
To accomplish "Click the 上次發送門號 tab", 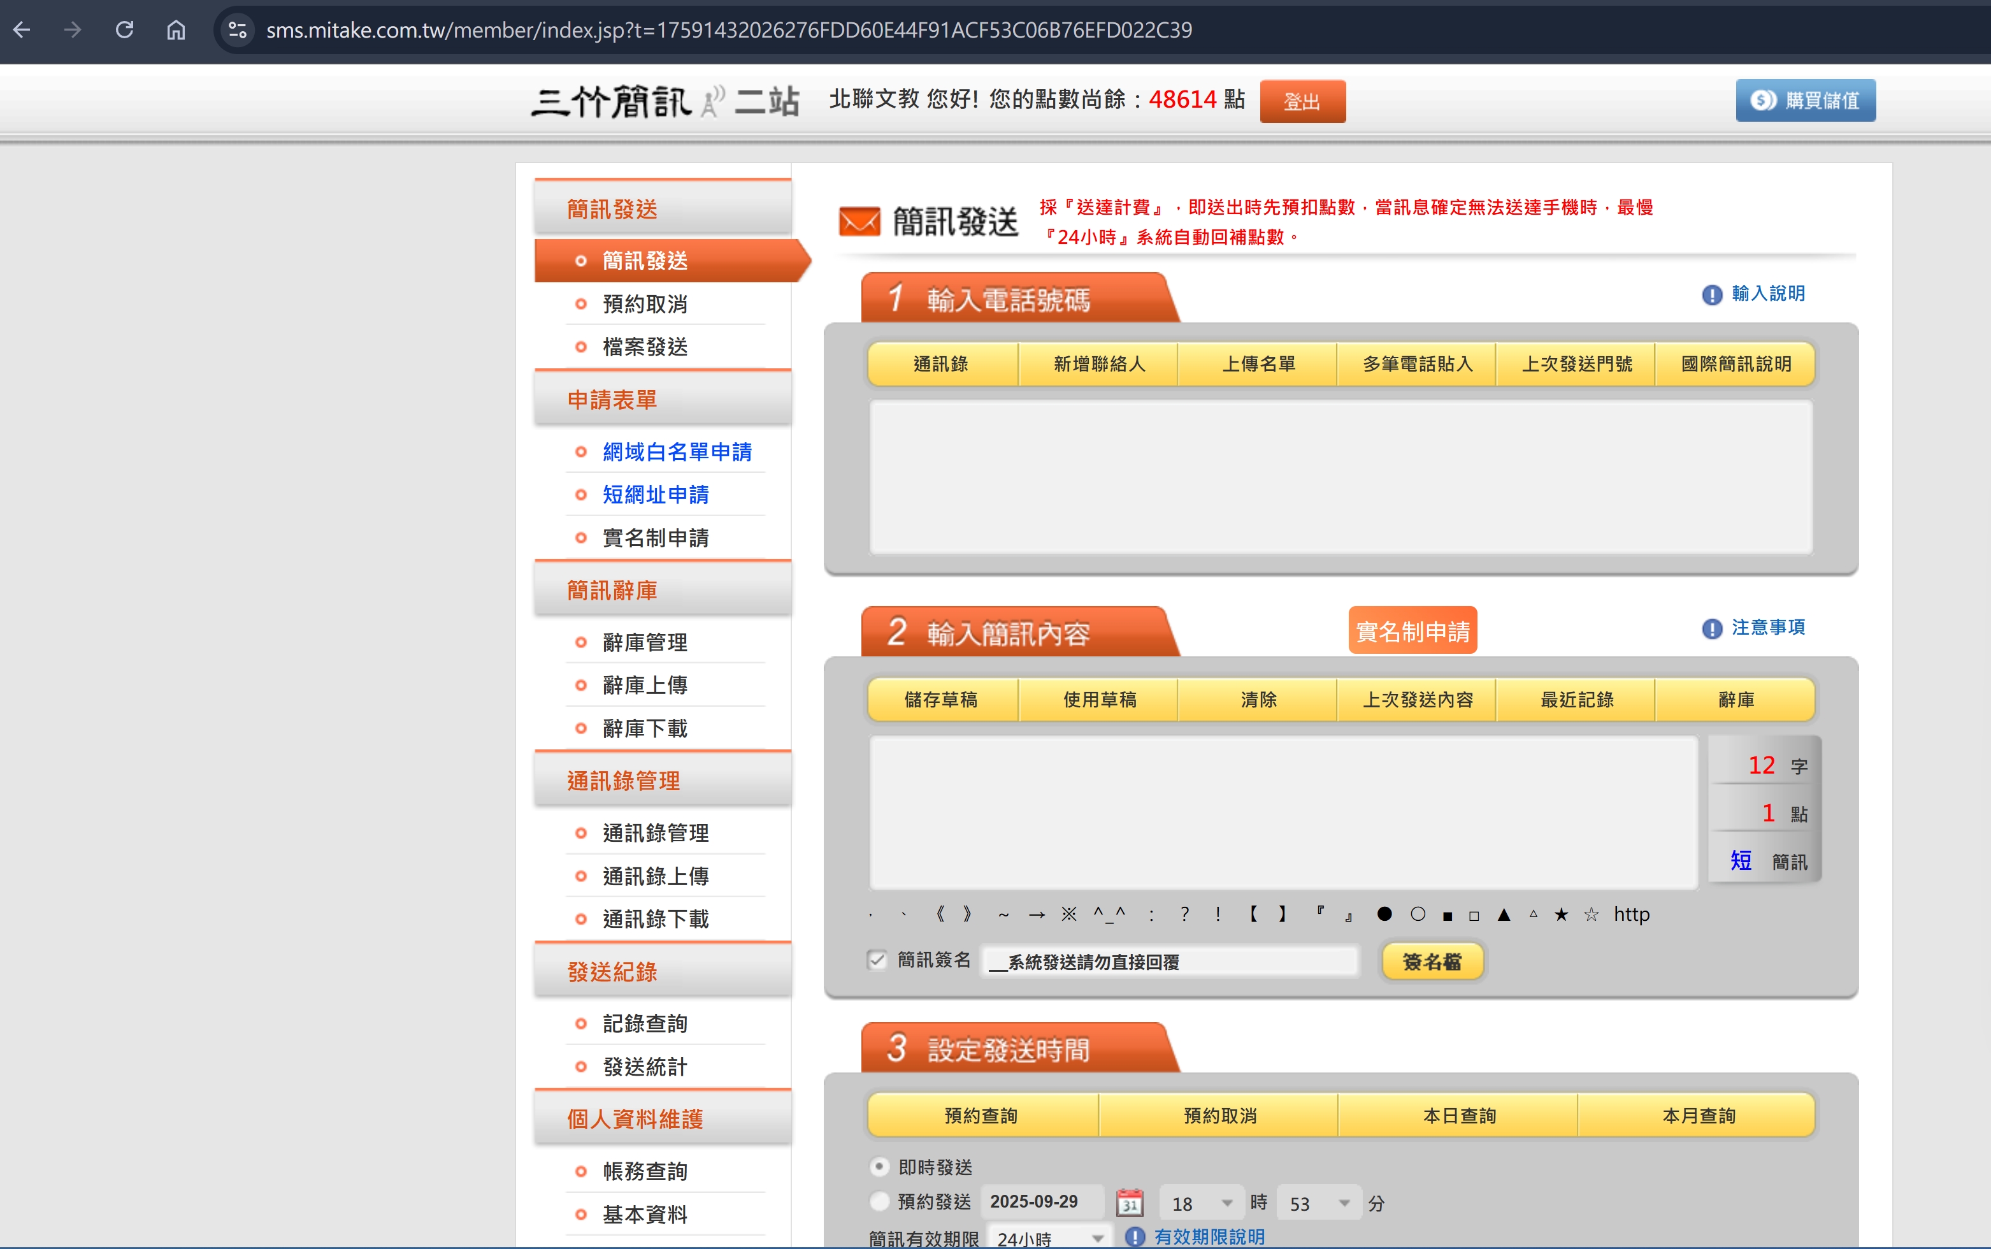I will (x=1578, y=363).
